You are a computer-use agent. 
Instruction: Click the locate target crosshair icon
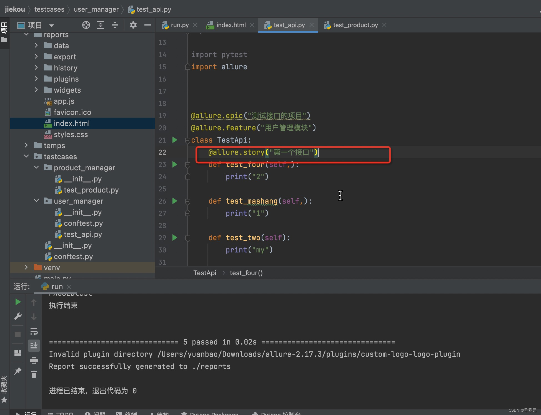point(86,25)
